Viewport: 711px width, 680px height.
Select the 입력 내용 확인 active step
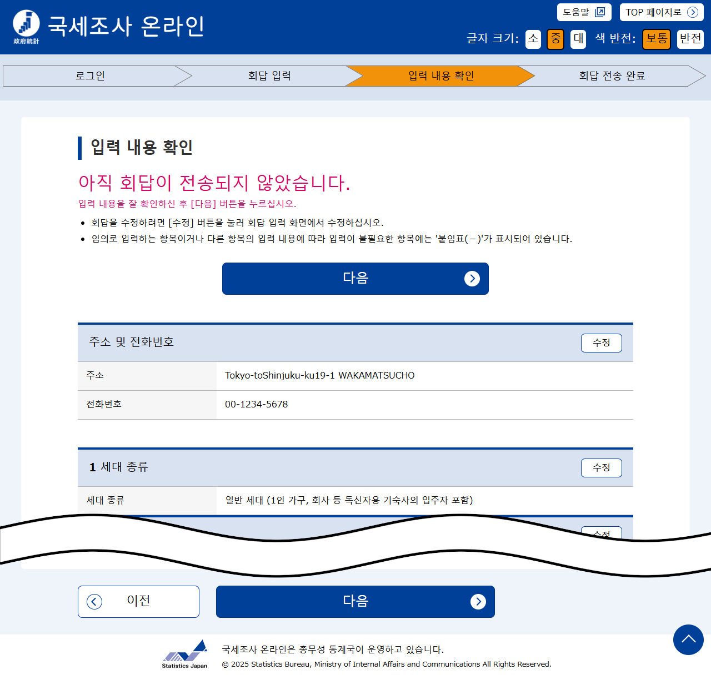click(441, 76)
